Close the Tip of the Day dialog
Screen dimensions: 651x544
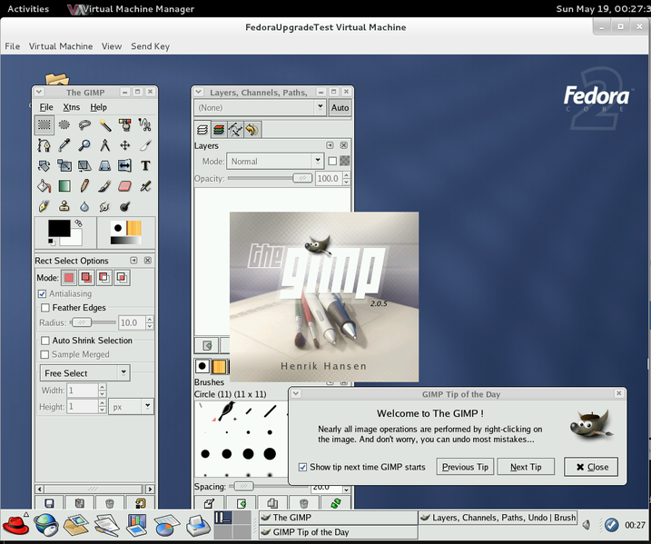click(x=591, y=467)
